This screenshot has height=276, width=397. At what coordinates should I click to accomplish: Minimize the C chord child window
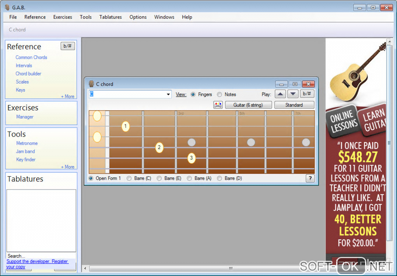[281, 84]
